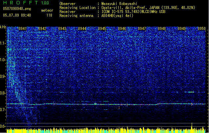Click the 1.1 kHz frequency axis label
This screenshot has width=209, height=133.
(3, 43)
